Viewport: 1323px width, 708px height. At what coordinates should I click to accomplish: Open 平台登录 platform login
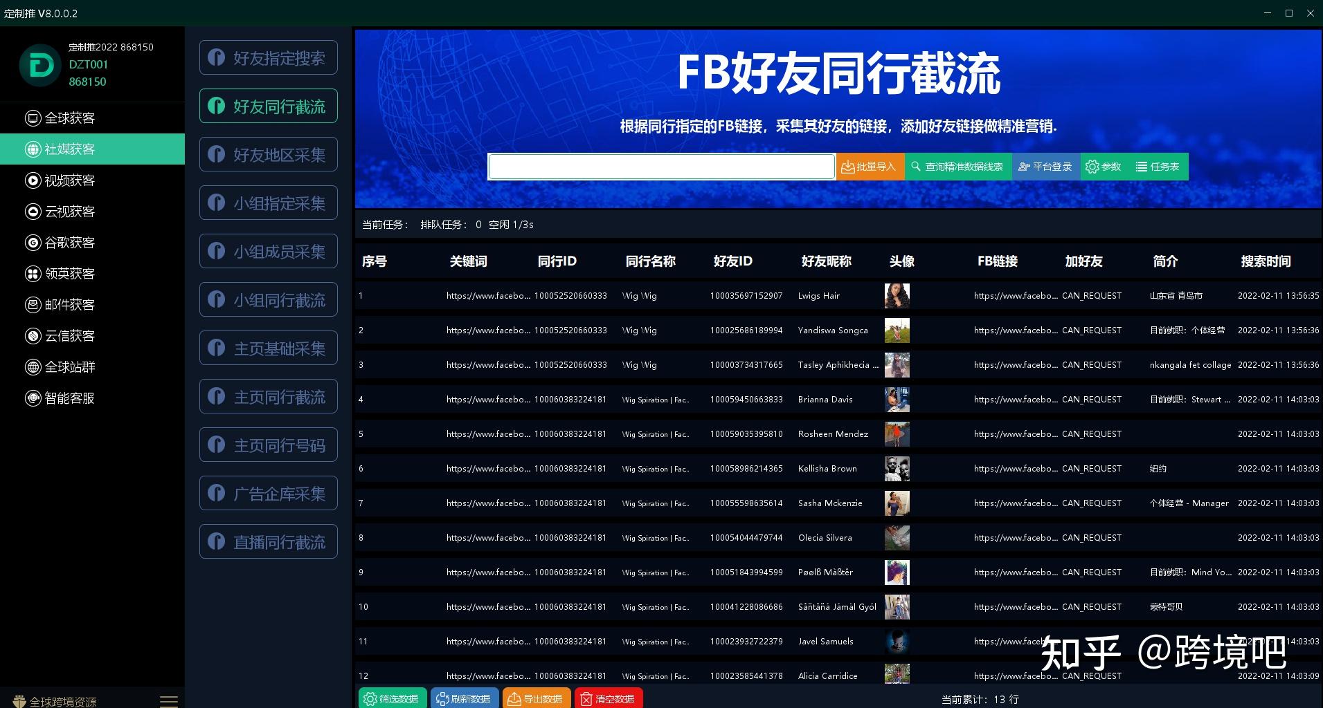(x=1046, y=167)
